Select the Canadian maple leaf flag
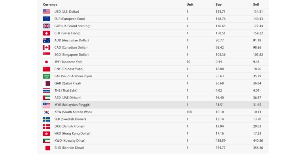295x154 pixels. click(46, 47)
